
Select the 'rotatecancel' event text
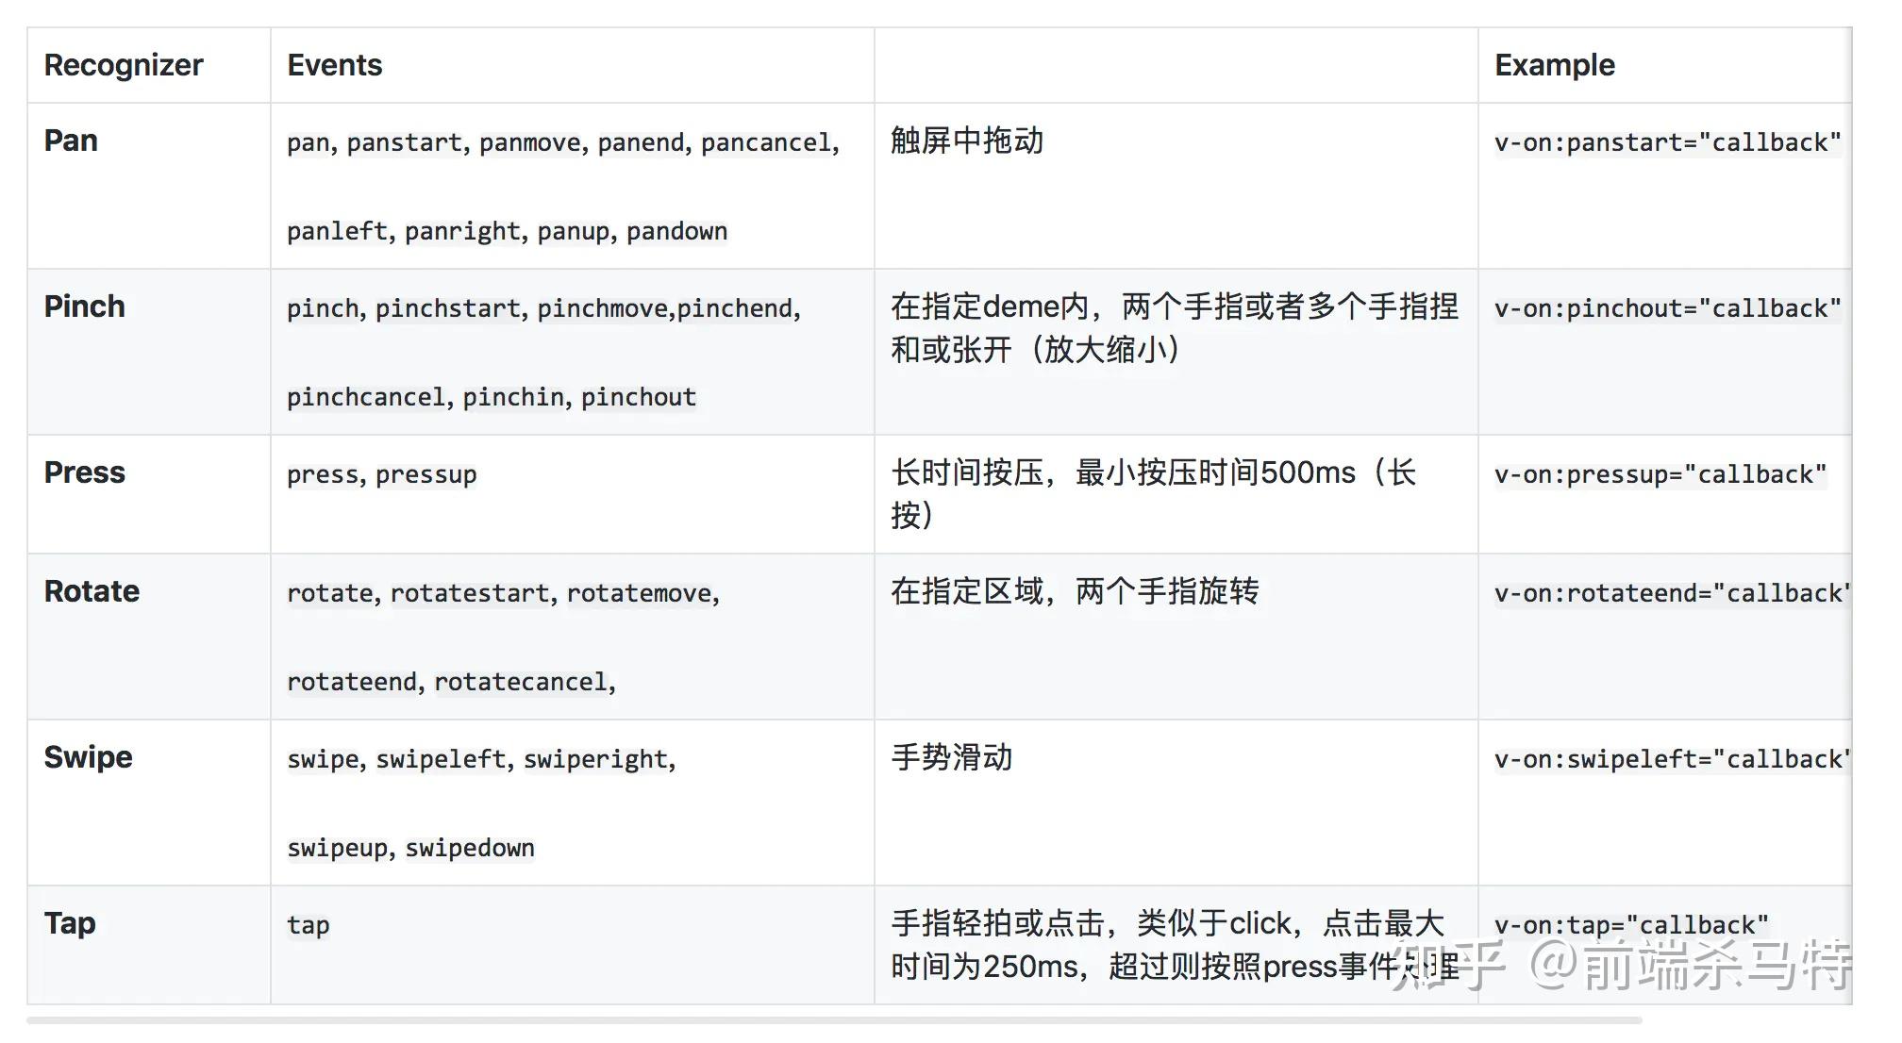[522, 681]
